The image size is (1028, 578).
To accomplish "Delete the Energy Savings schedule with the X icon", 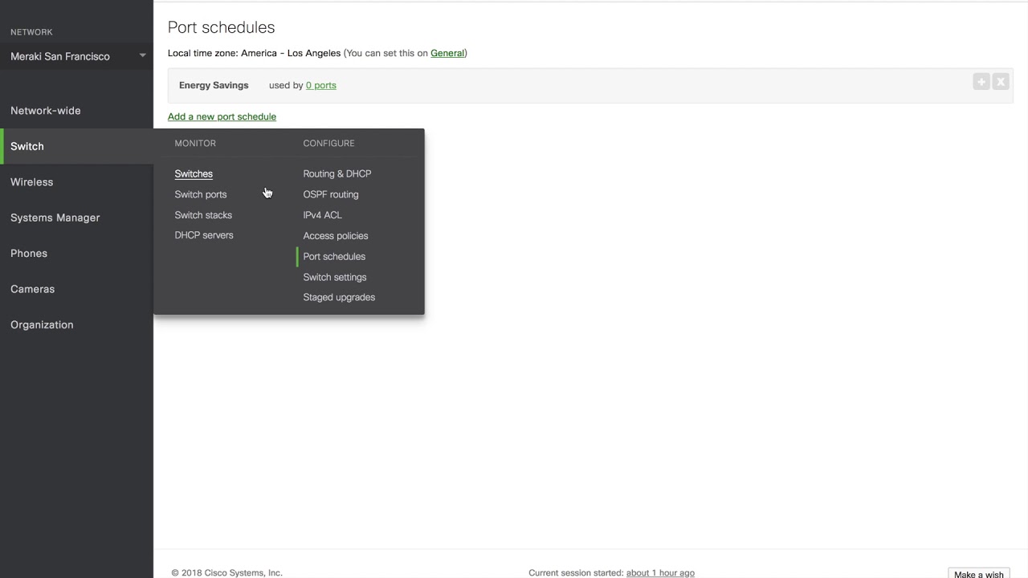I will pos(1000,82).
